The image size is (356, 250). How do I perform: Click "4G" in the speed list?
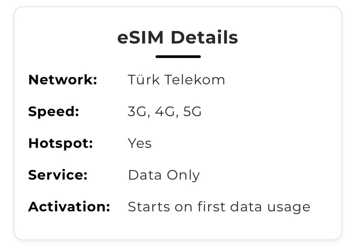(x=165, y=112)
